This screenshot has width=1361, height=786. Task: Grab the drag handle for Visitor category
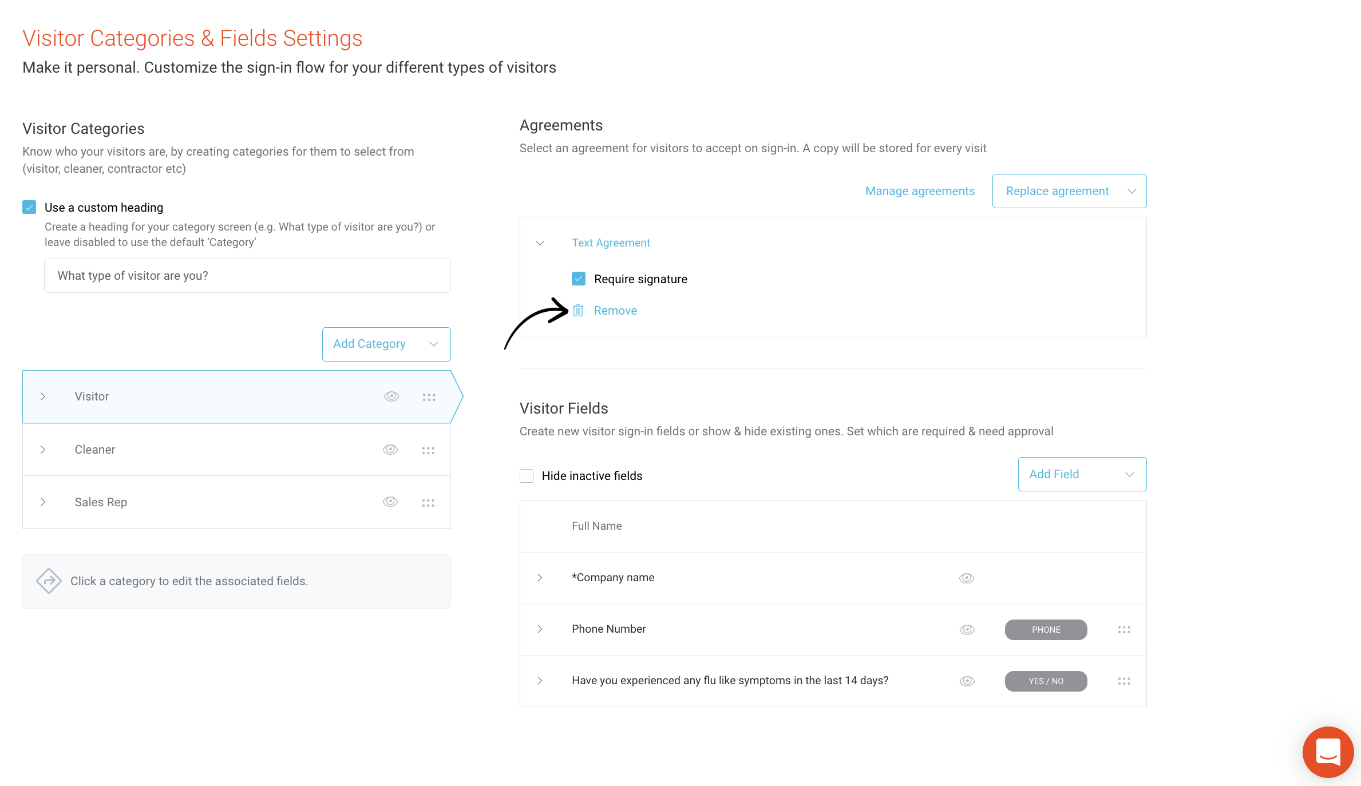click(429, 397)
